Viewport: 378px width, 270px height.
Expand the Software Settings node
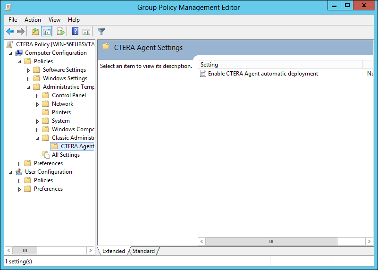28,70
